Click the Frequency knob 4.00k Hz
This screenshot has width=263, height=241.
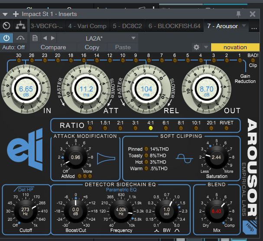click(x=121, y=211)
